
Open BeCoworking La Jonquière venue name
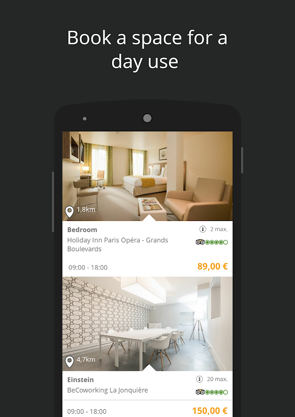click(x=107, y=390)
